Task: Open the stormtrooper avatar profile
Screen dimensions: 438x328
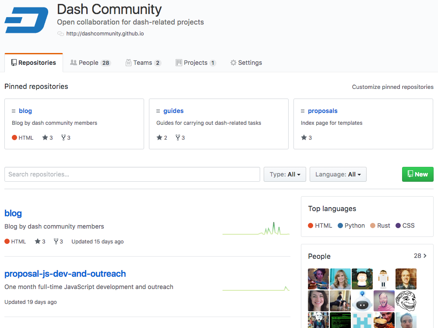Action: click(318, 320)
